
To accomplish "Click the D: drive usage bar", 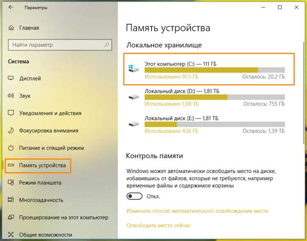I will tap(214, 97).
